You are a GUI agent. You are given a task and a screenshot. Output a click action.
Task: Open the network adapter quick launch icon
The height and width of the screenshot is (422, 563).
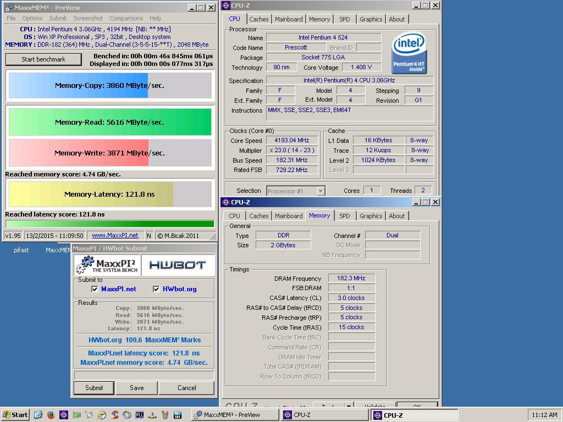coord(152,415)
